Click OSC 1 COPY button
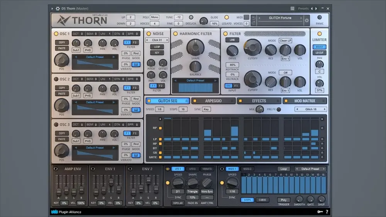The image size is (386, 217). (x=62, y=42)
